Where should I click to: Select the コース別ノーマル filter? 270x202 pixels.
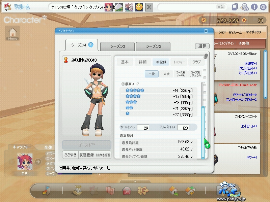coord(181,74)
